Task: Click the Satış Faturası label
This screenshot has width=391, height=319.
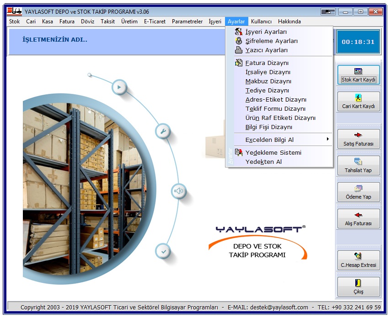Action: pos(359,144)
